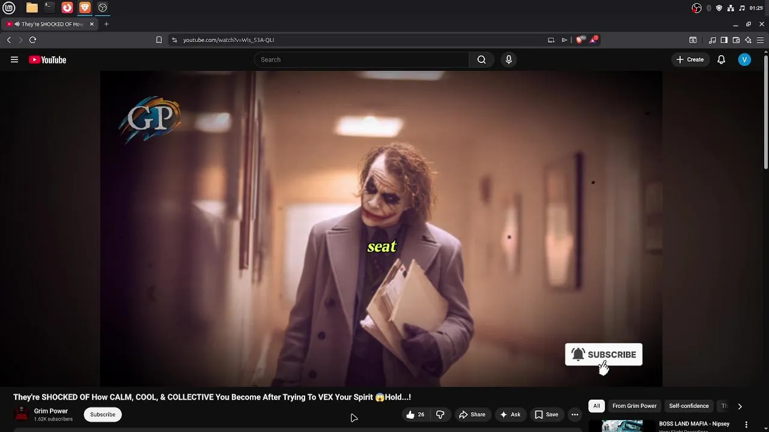
Task: Focus the YouTube search box
Action: 362,59
